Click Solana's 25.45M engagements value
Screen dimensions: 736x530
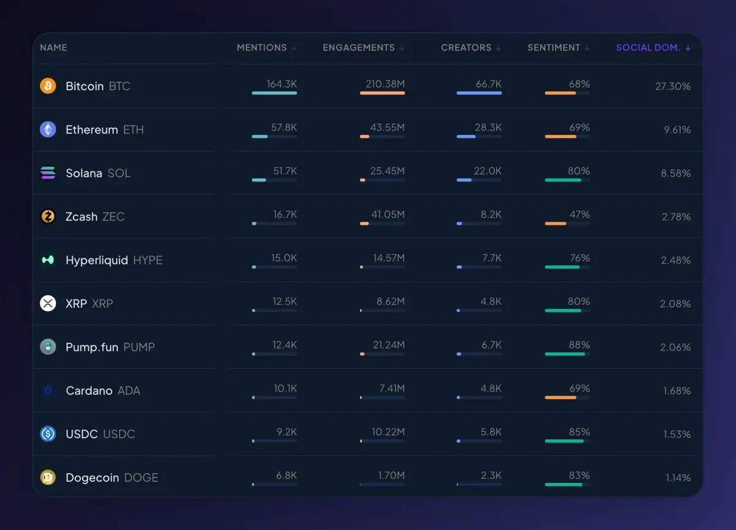click(x=388, y=171)
